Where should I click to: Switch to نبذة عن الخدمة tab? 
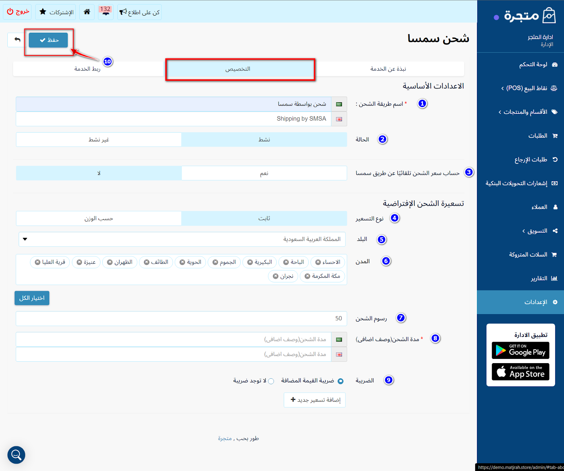click(x=388, y=69)
